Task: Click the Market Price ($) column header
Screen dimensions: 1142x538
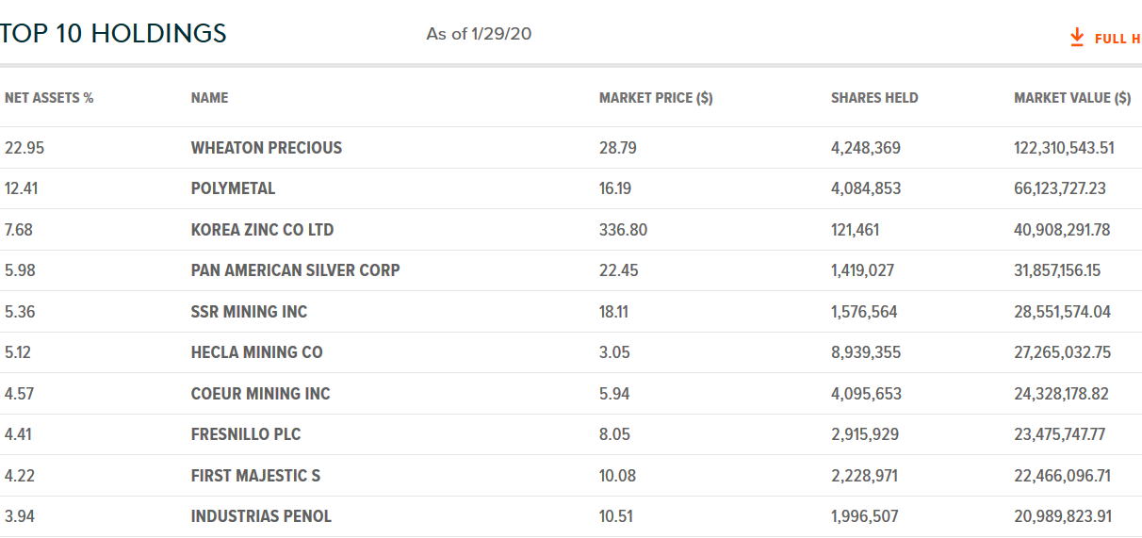Action: (656, 98)
